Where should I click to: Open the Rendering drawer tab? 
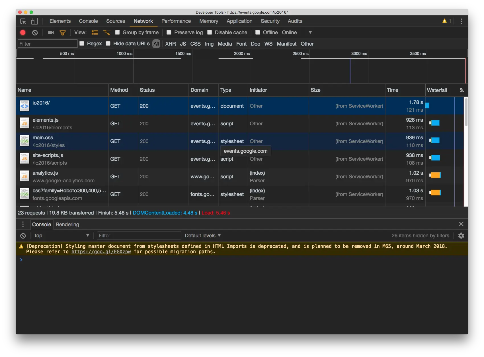point(67,225)
